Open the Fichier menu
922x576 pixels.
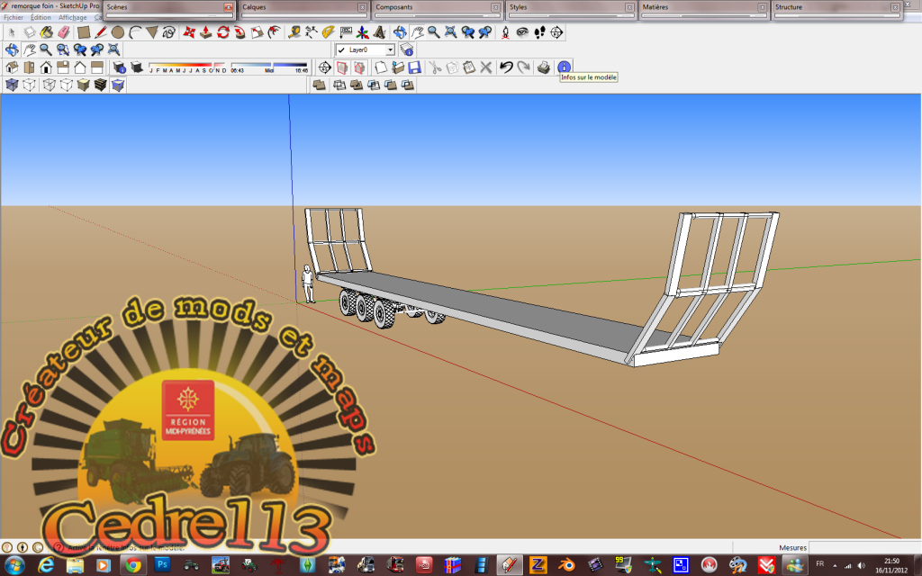click(14, 18)
